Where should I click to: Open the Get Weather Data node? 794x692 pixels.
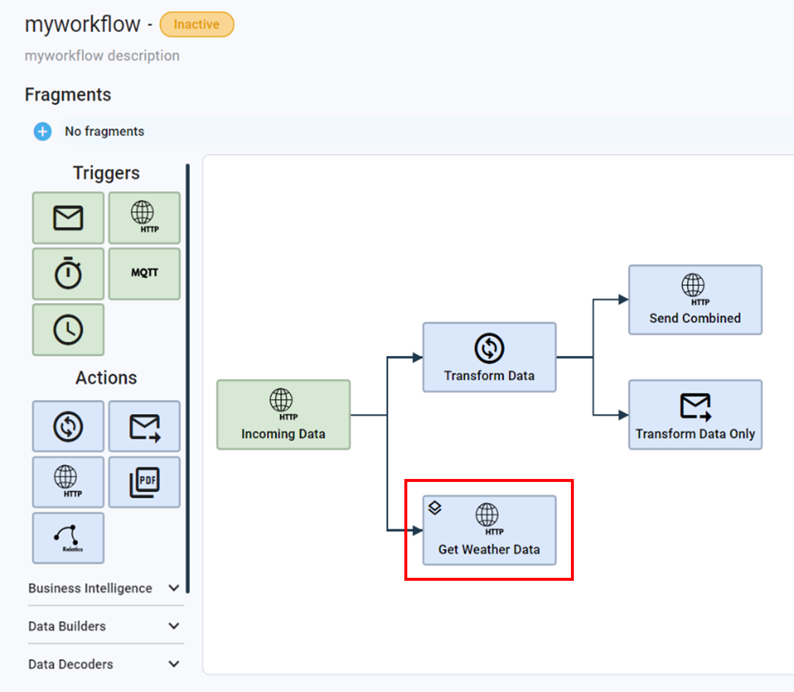(489, 531)
